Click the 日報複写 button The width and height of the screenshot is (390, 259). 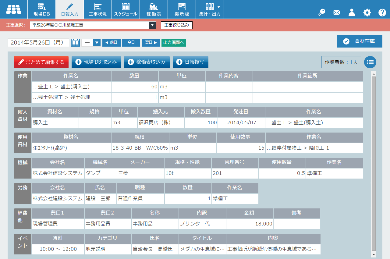[190, 62]
